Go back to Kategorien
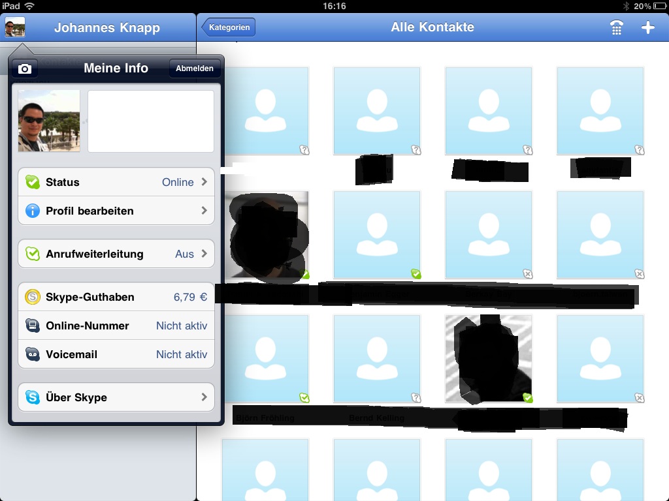Image resolution: width=669 pixels, height=501 pixels. pos(229,27)
